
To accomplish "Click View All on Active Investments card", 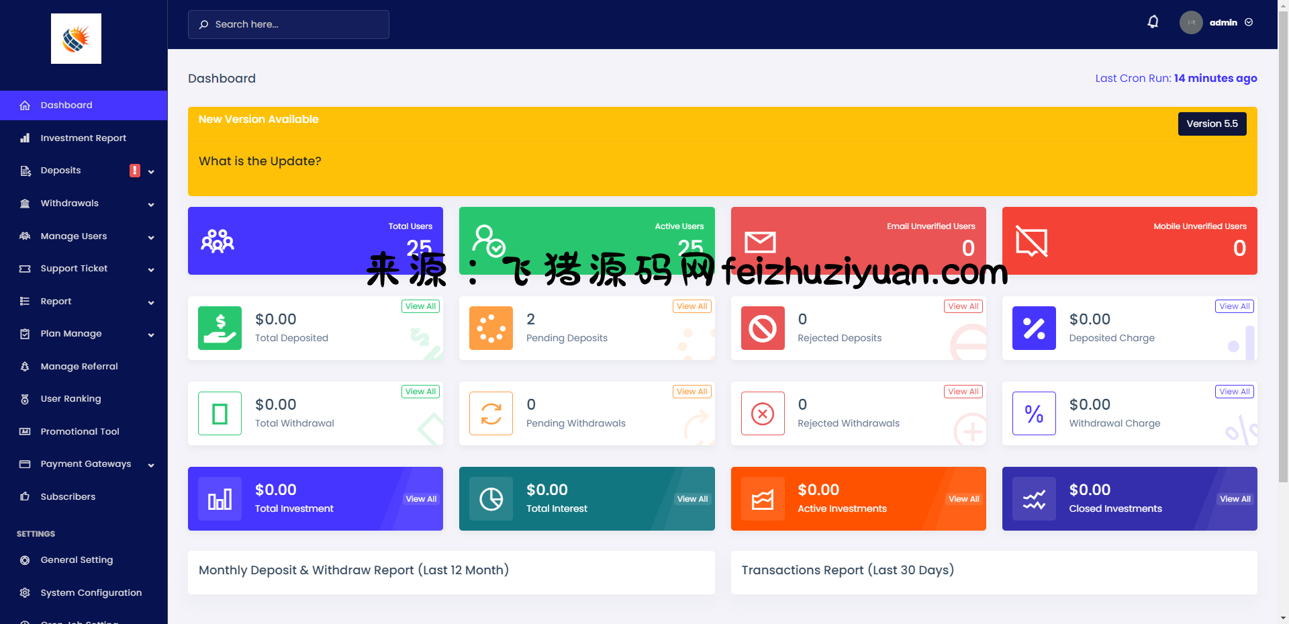I will click(x=963, y=499).
